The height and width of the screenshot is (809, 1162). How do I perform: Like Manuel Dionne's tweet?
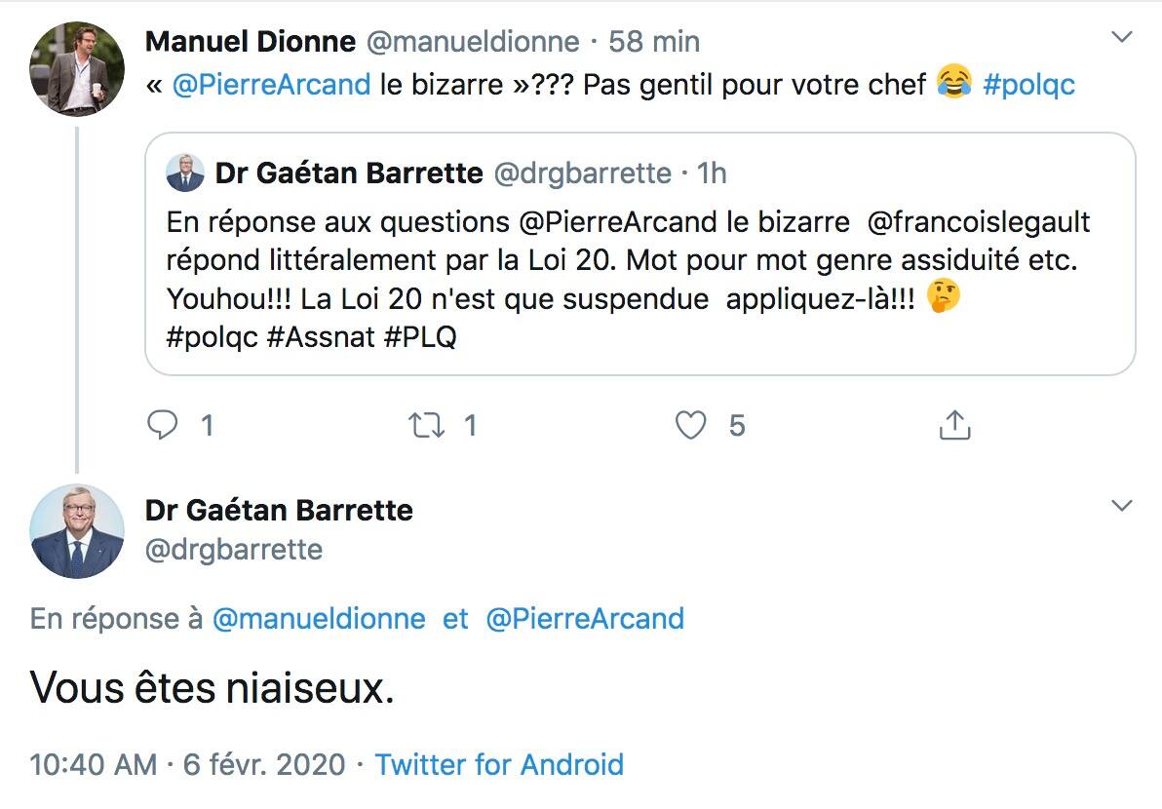tap(691, 425)
